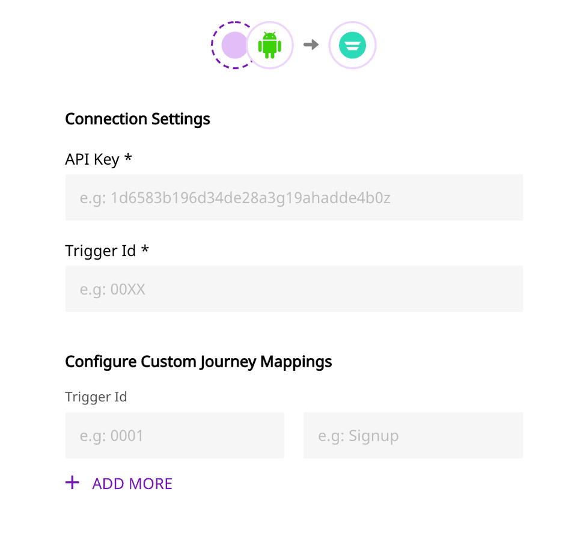Click the asterisk next to Trigger Id
This screenshot has width=577, height=542.
click(145, 250)
